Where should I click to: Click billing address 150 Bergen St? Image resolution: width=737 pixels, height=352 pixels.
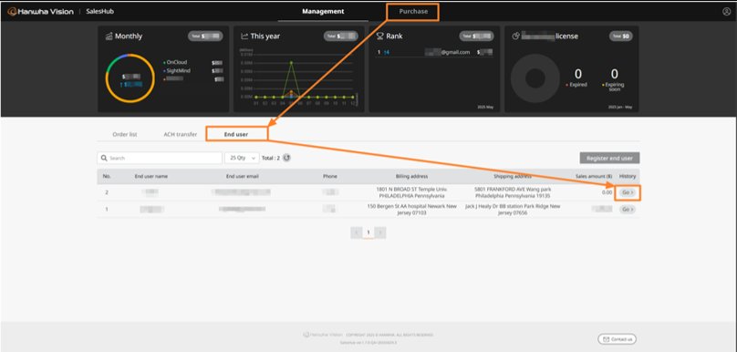tap(411, 209)
